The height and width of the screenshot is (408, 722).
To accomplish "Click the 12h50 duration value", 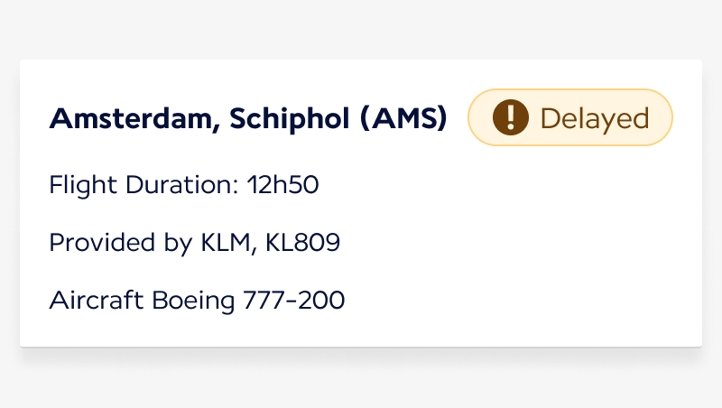I will 282,185.
